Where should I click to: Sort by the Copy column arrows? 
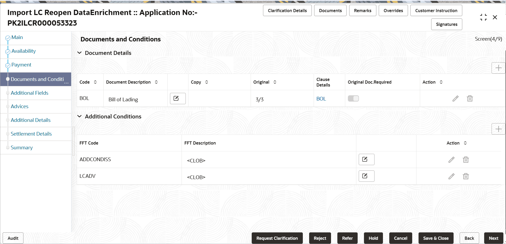click(207, 82)
